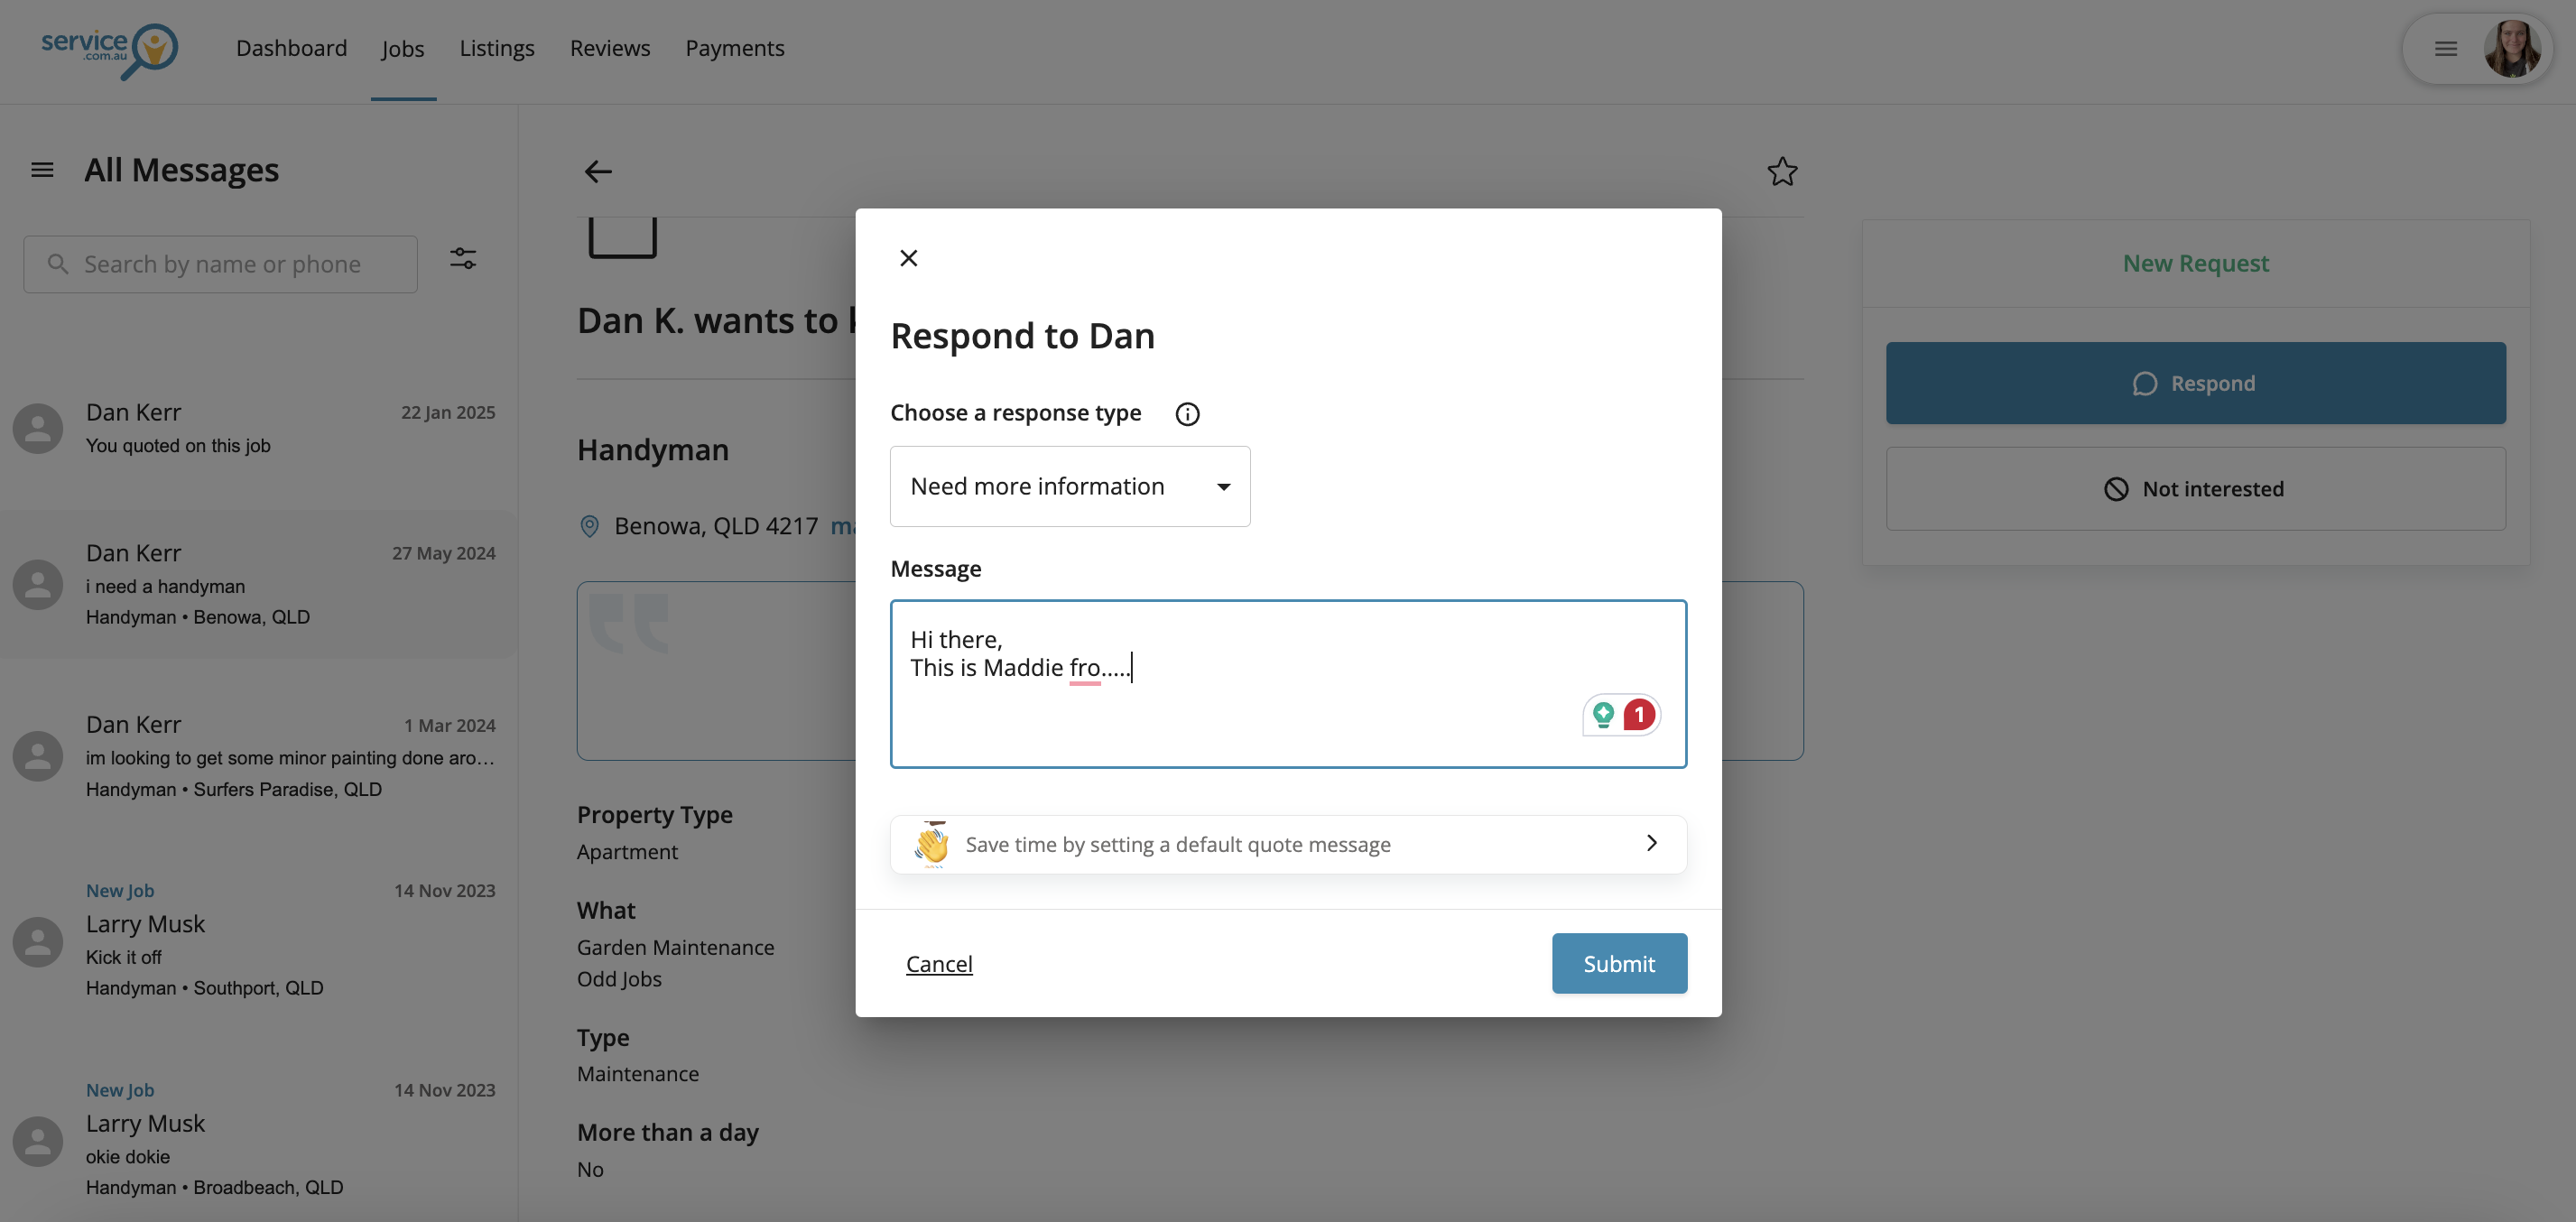Click the Benowa location pin icon

click(x=590, y=526)
